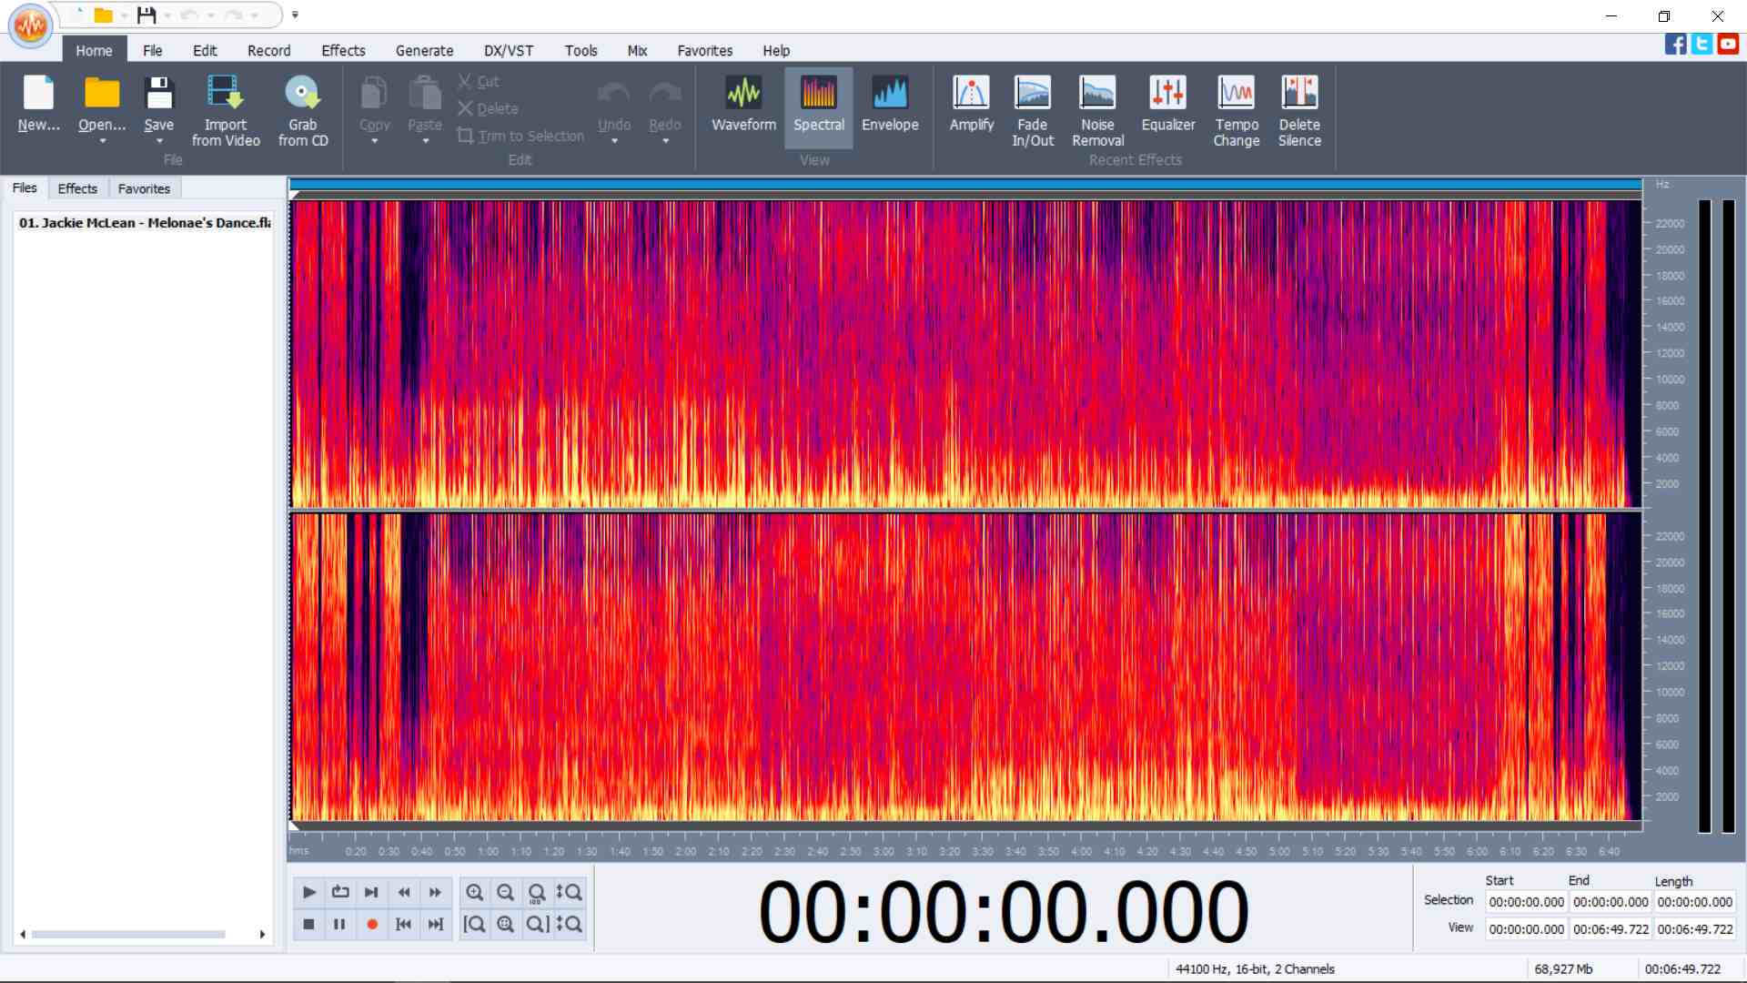Screen dimensions: 1747x983
Task: Open the Record ribbon tab
Action: (x=269, y=51)
